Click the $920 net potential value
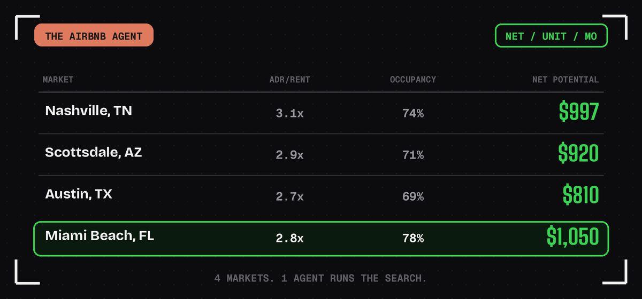The height and width of the screenshot is (299, 642). coord(578,154)
